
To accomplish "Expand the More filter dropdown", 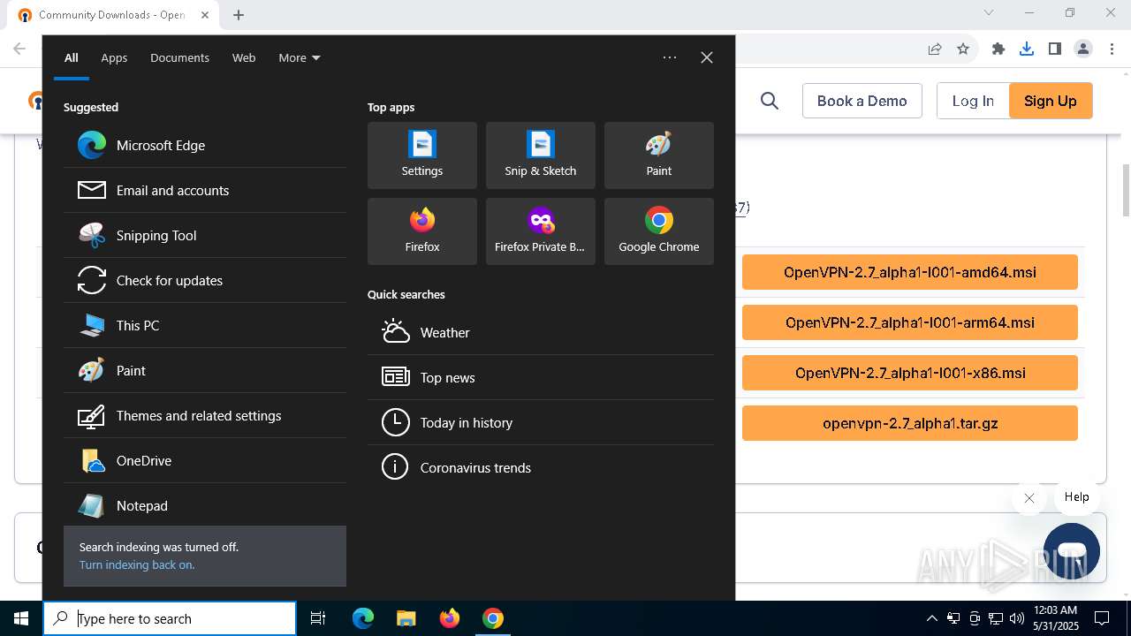I will (300, 57).
